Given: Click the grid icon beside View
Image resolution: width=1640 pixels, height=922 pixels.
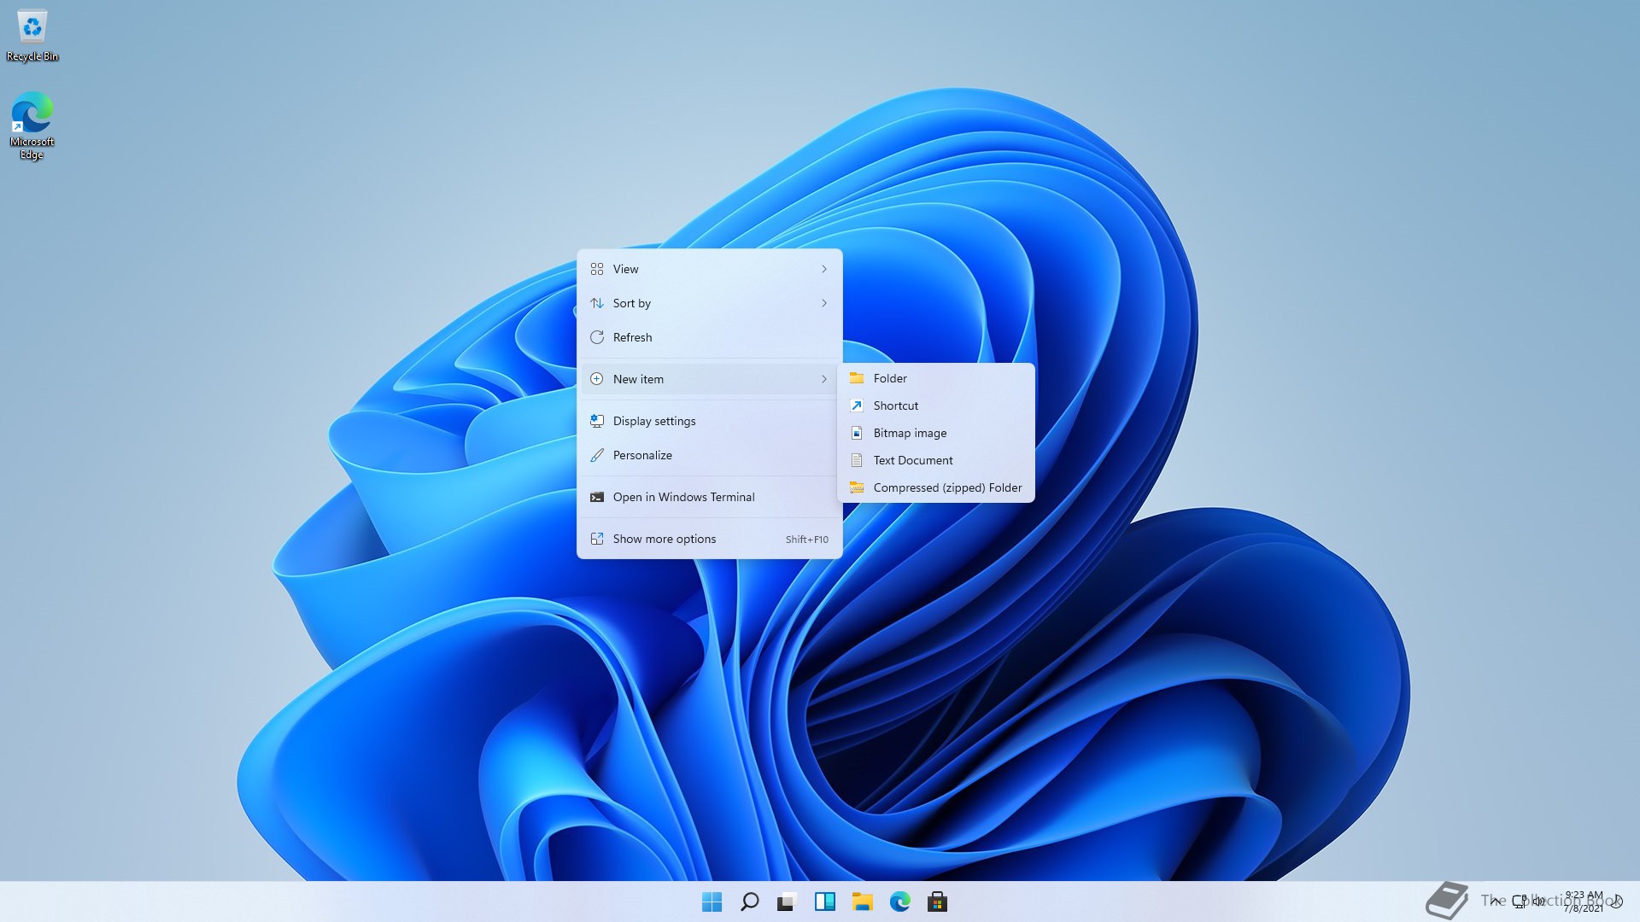Looking at the screenshot, I should 597,269.
